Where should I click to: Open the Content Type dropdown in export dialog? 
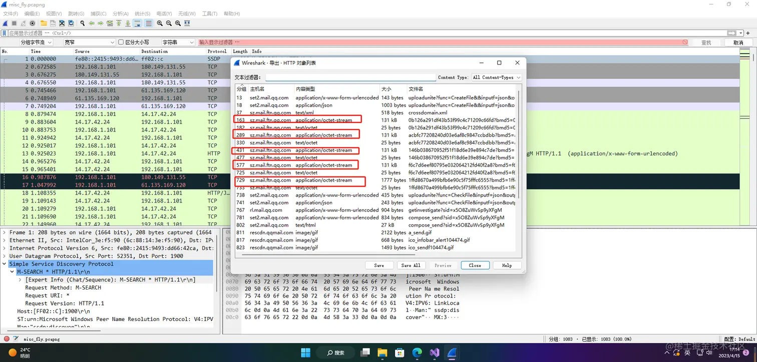(496, 77)
